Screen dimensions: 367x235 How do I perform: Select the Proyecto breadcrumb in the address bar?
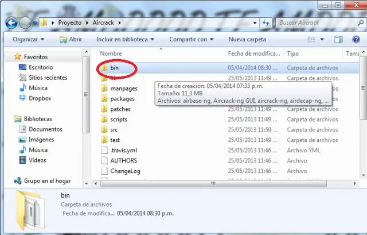[70, 22]
